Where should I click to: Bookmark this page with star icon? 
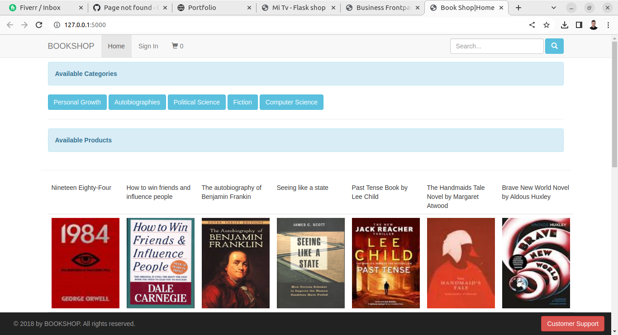pyautogui.click(x=547, y=25)
